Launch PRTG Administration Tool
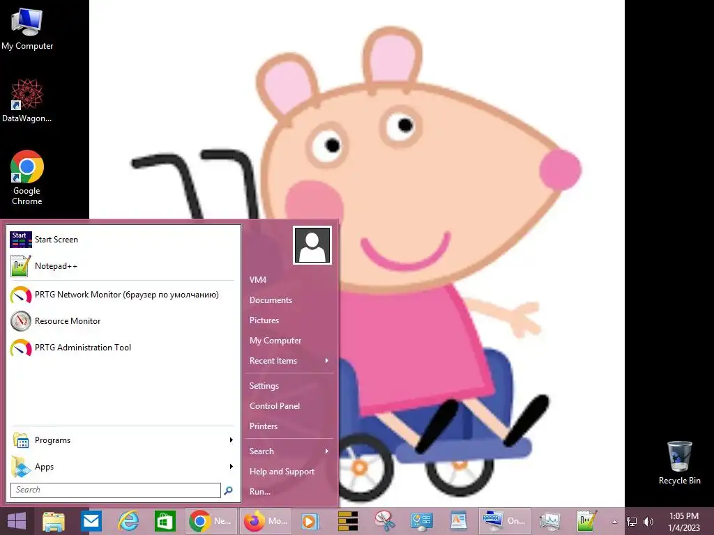 [x=123, y=348]
